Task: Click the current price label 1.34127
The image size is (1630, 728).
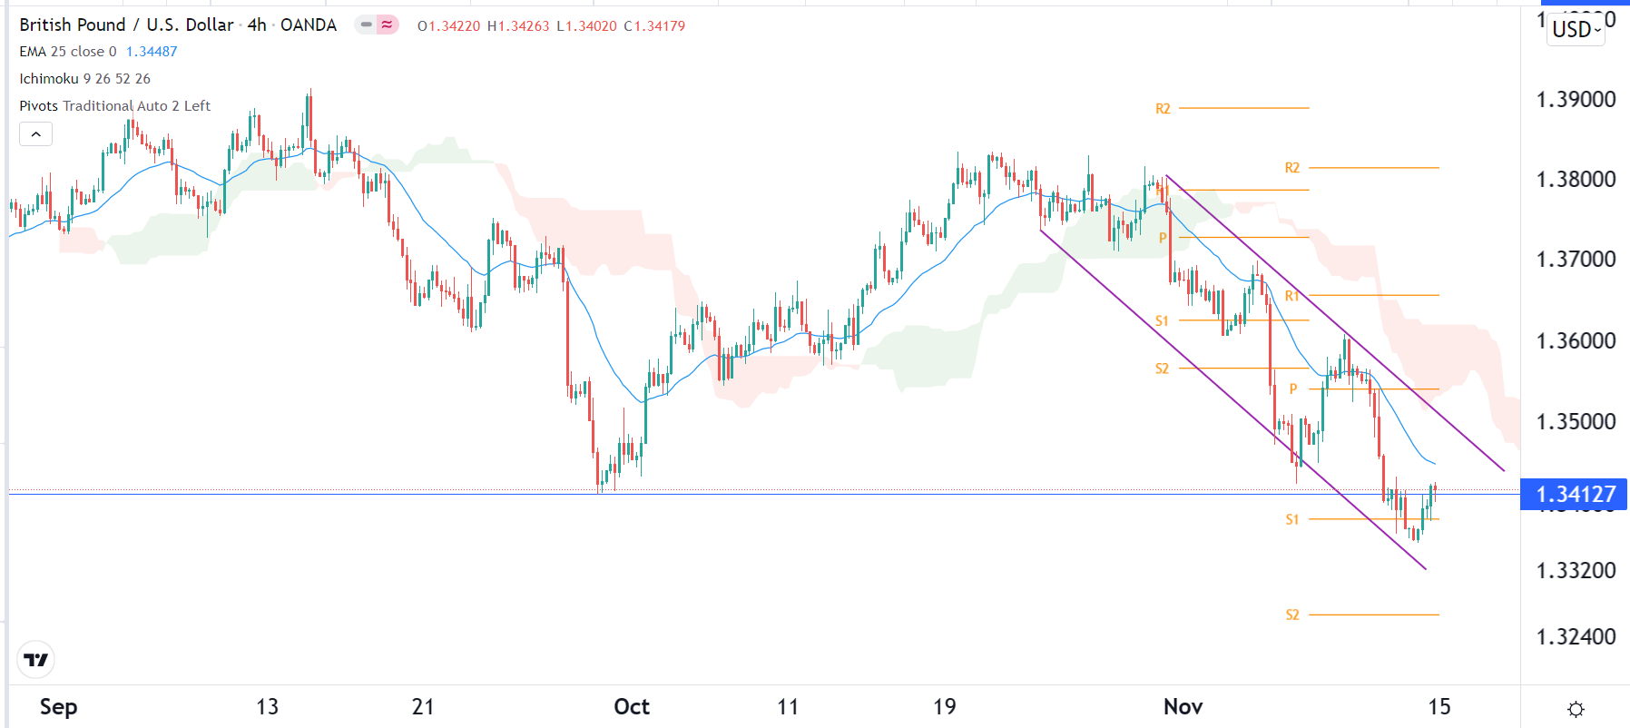Action: [x=1575, y=495]
